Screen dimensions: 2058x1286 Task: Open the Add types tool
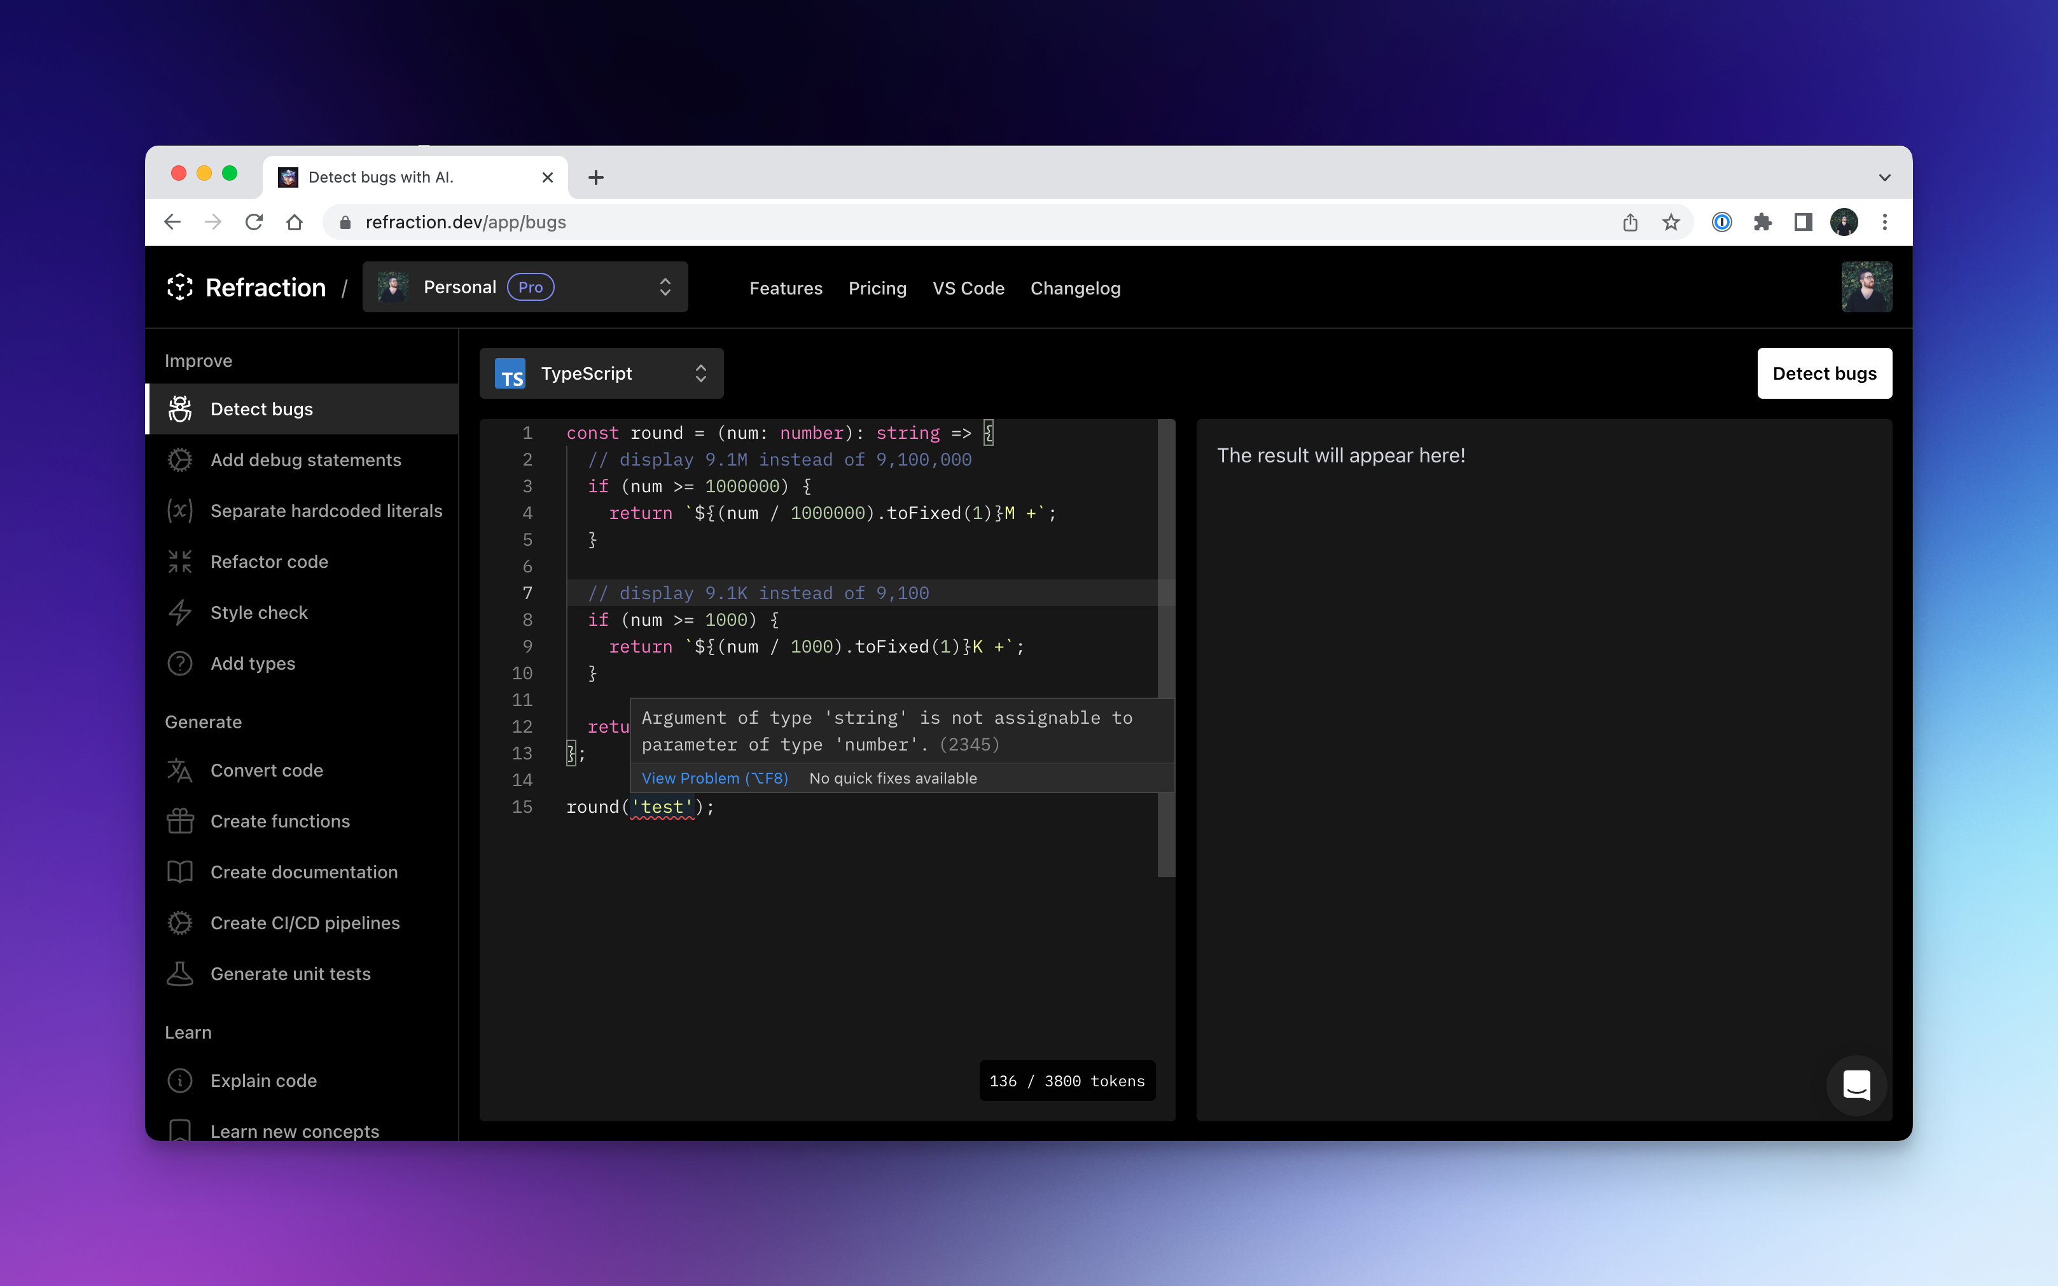tap(253, 663)
